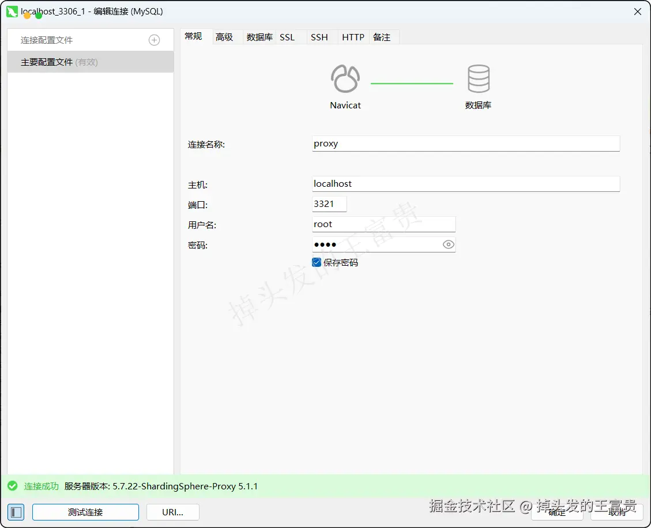Click the 连接名称: label
Image resolution: width=651 pixels, height=528 pixels.
206,145
